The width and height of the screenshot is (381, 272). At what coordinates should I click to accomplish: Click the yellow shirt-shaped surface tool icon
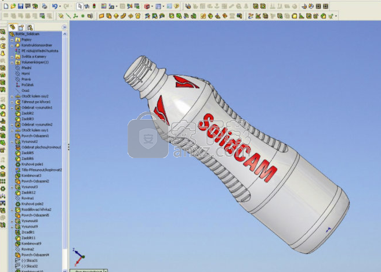[138, 16]
